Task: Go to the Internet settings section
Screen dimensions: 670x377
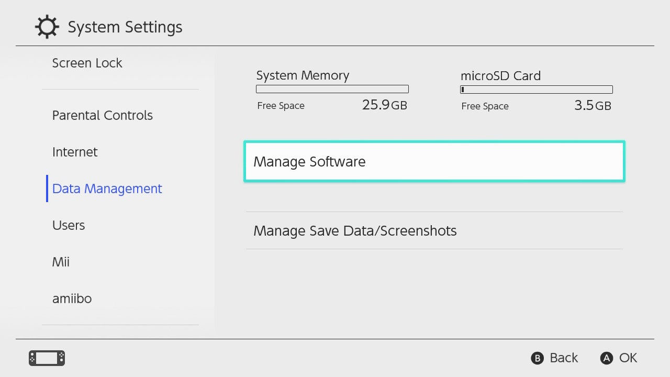Action: pos(75,152)
